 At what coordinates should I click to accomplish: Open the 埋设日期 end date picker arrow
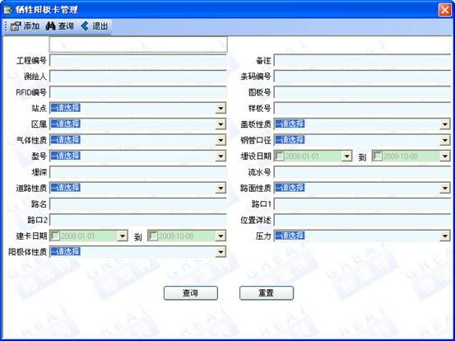445,156
